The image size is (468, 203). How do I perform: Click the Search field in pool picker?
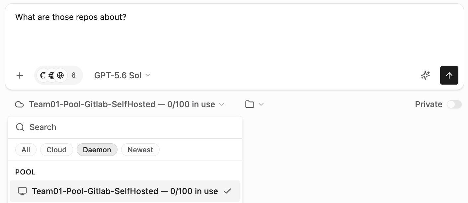pyautogui.click(x=125, y=127)
